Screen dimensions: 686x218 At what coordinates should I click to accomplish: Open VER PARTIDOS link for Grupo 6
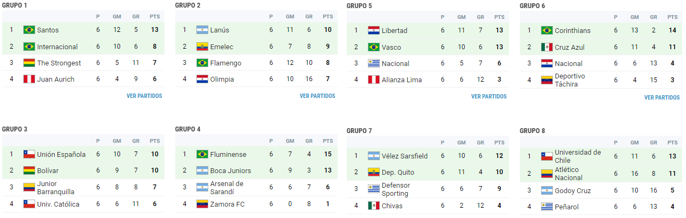pyautogui.click(x=662, y=97)
